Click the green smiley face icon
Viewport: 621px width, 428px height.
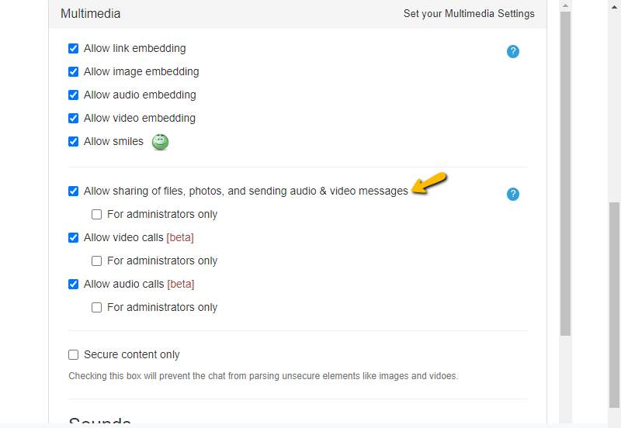coord(160,142)
